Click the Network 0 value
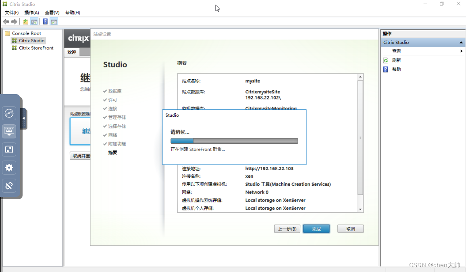 pos(257,192)
